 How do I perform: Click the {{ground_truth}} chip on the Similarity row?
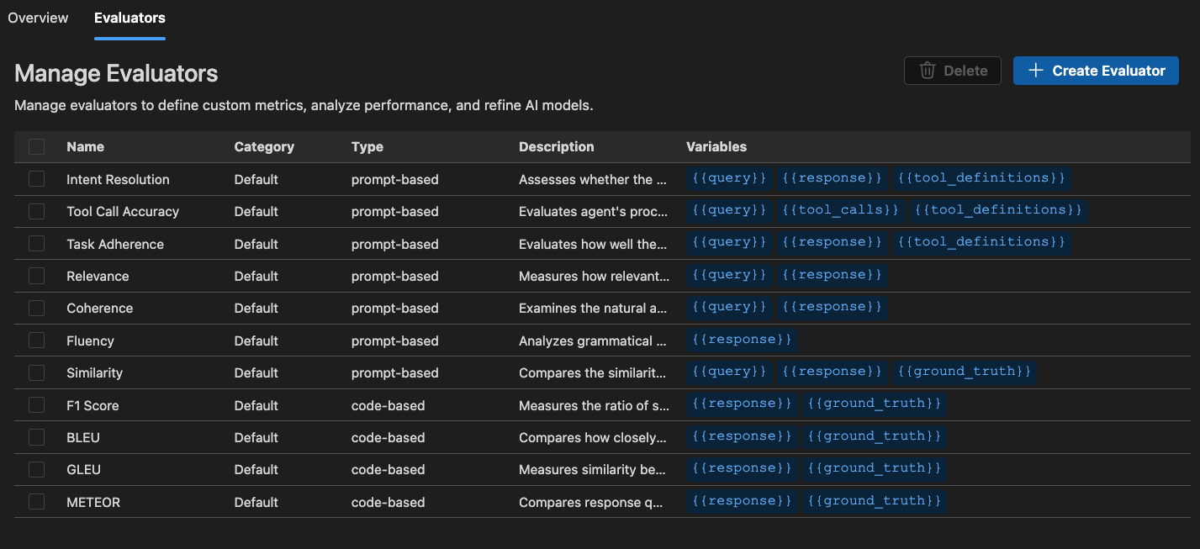965,371
